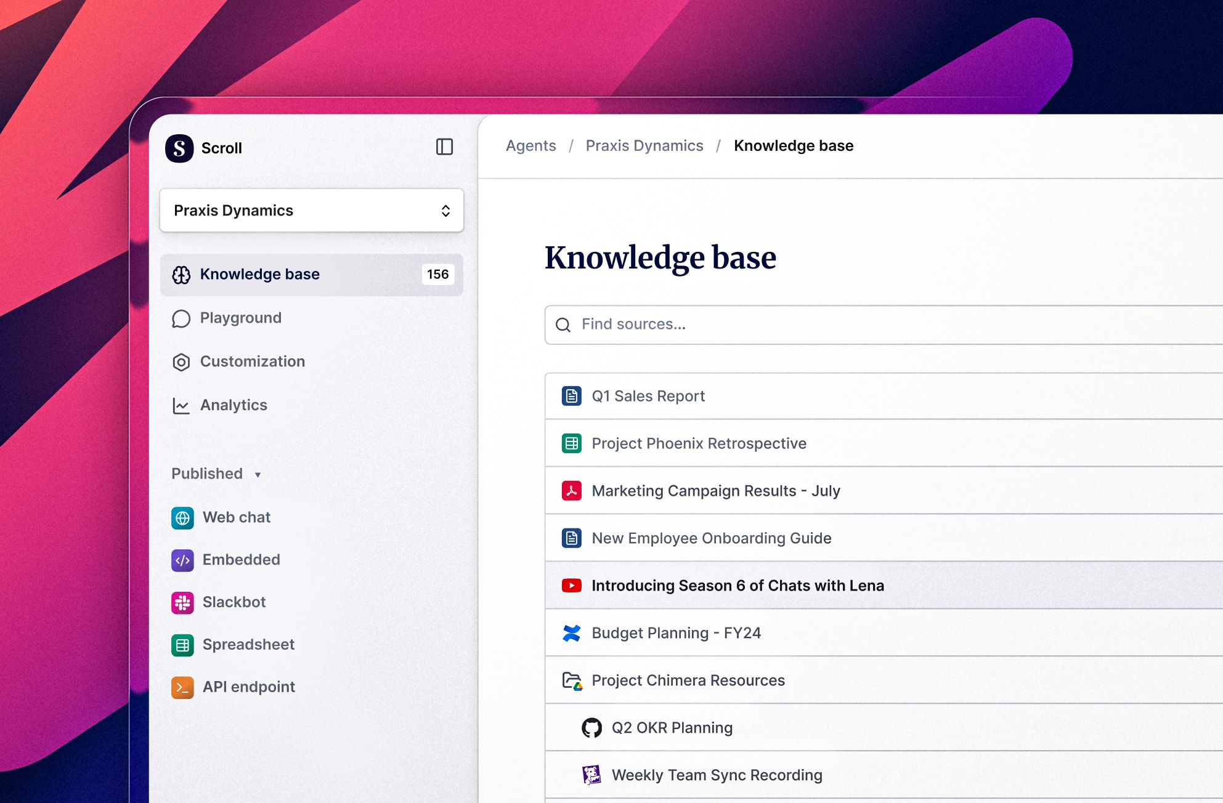
Task: Open Budget Planning - FY24
Action: (x=884, y=634)
